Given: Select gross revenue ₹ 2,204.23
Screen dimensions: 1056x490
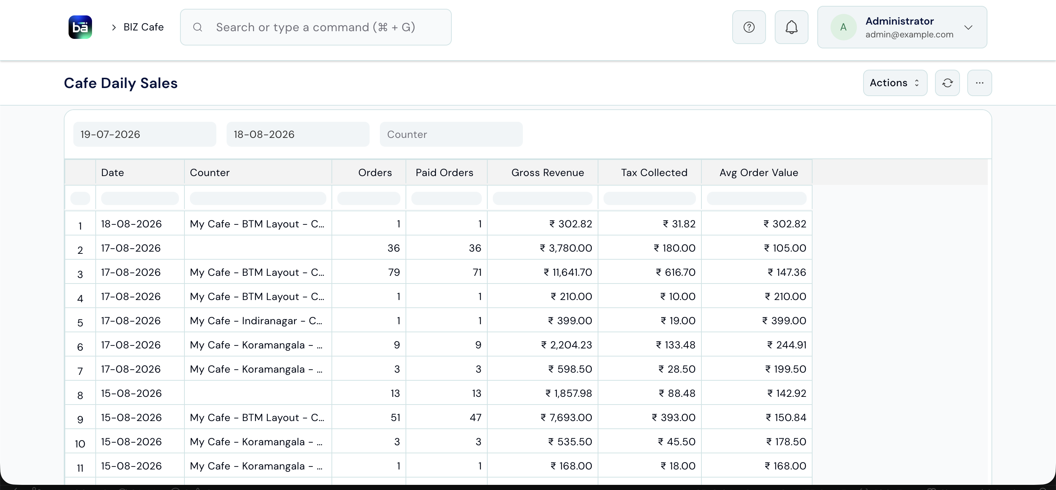Looking at the screenshot, I should (x=542, y=345).
